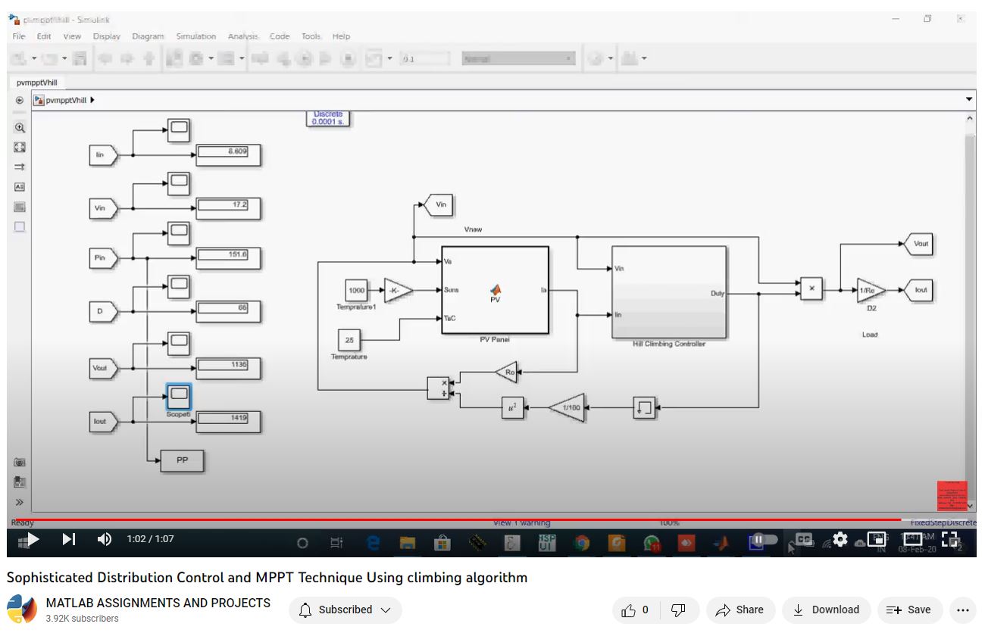This screenshot has width=985, height=633.
Task: Click Simulink zoom-in magnifier icon
Action: tap(20, 128)
